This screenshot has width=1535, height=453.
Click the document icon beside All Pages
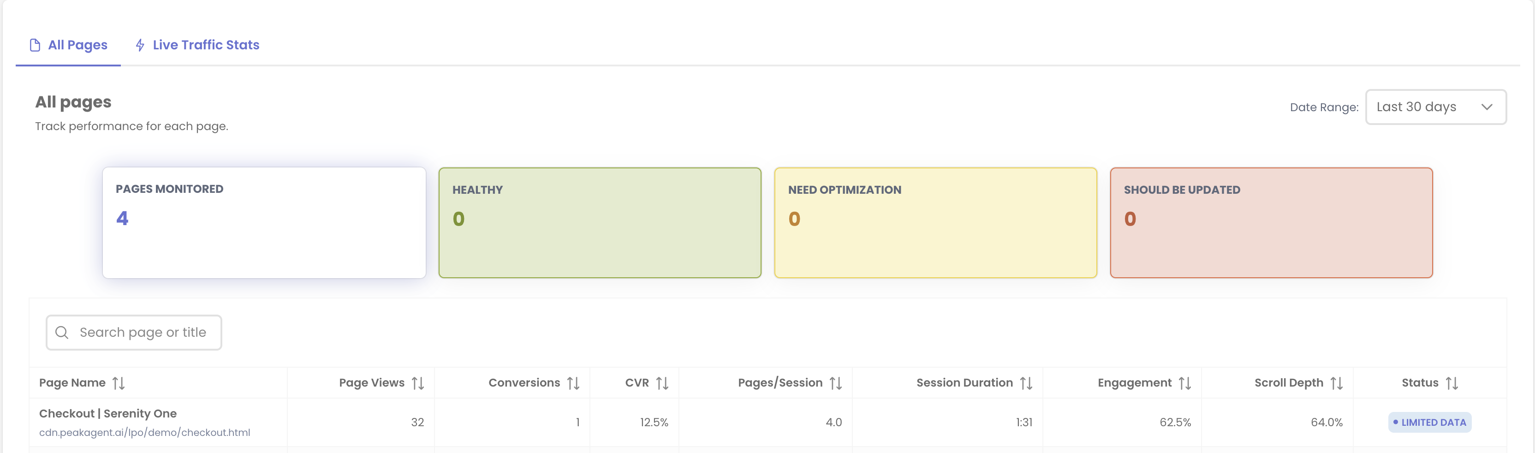[x=35, y=44]
